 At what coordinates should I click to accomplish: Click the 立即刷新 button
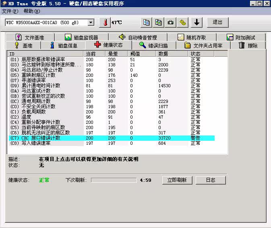(177, 180)
